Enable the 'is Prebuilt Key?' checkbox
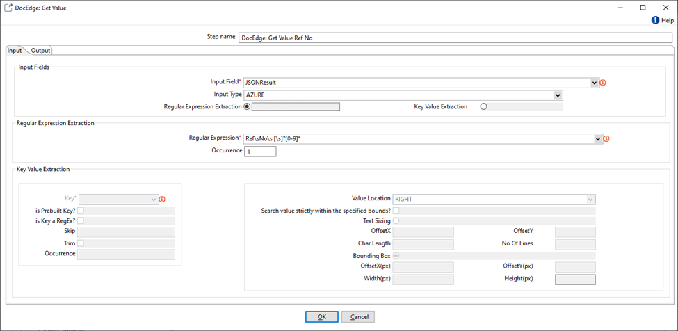Viewport: 678px width, 331px height. [x=81, y=210]
